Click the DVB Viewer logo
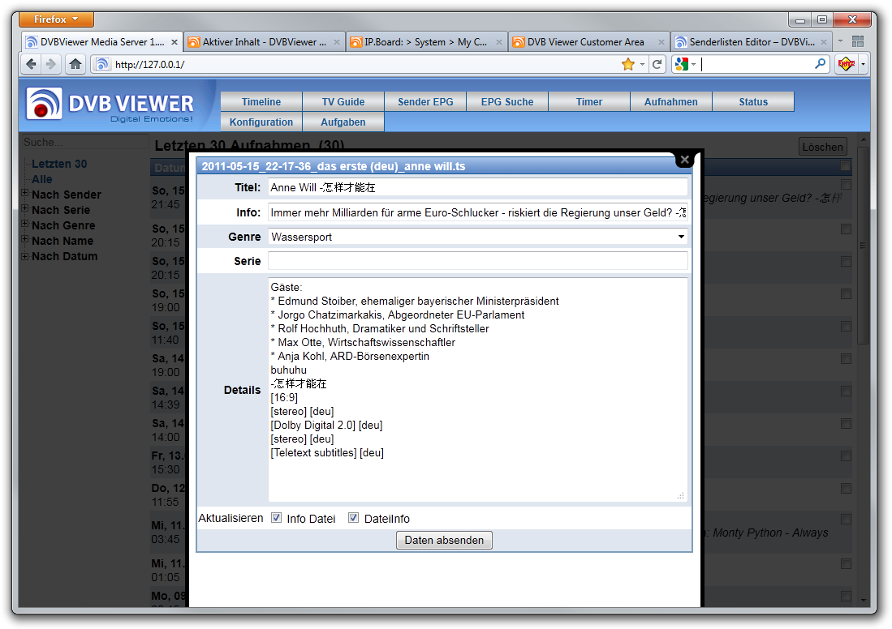892x629 pixels. pyautogui.click(x=110, y=105)
